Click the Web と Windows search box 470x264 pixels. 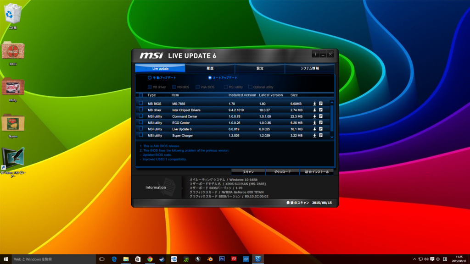pyautogui.click(x=53, y=259)
